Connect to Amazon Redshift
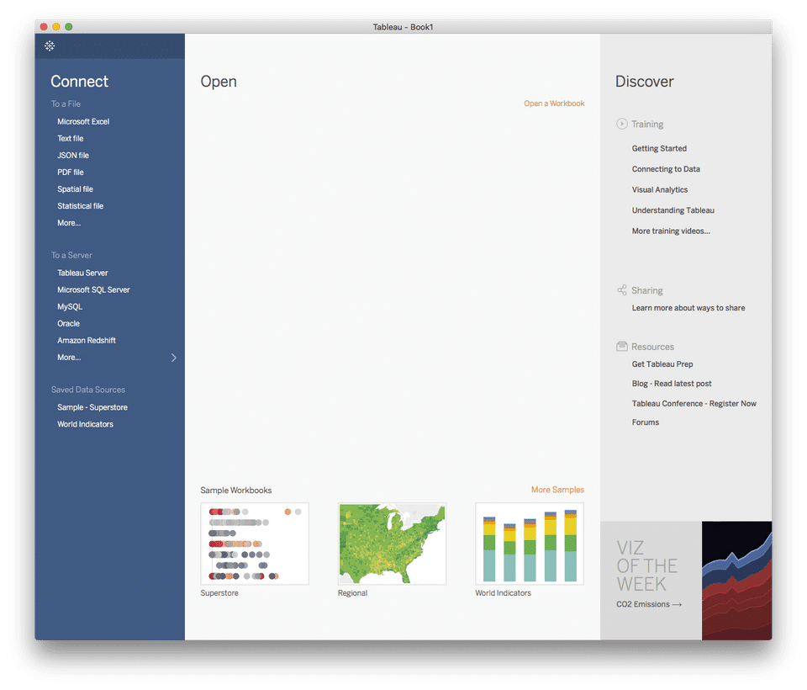807x690 pixels. [x=87, y=341]
